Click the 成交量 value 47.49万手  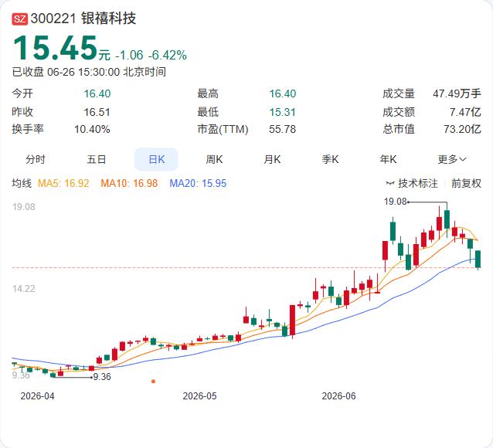point(457,93)
